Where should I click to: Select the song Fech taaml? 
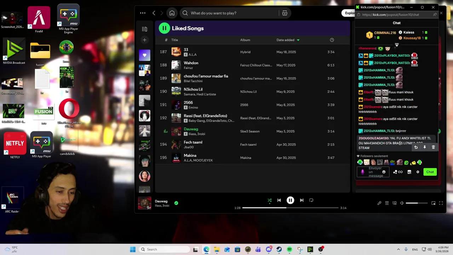click(x=253, y=144)
